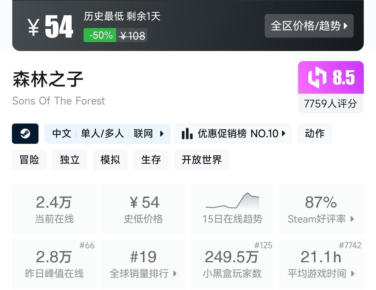Tap the bar chart icon beside 优惠促销榜
Image resolution: width=376 pixels, height=290 pixels.
coord(187,134)
